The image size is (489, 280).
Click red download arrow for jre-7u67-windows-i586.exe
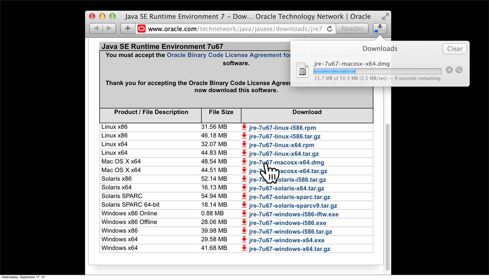(244, 222)
